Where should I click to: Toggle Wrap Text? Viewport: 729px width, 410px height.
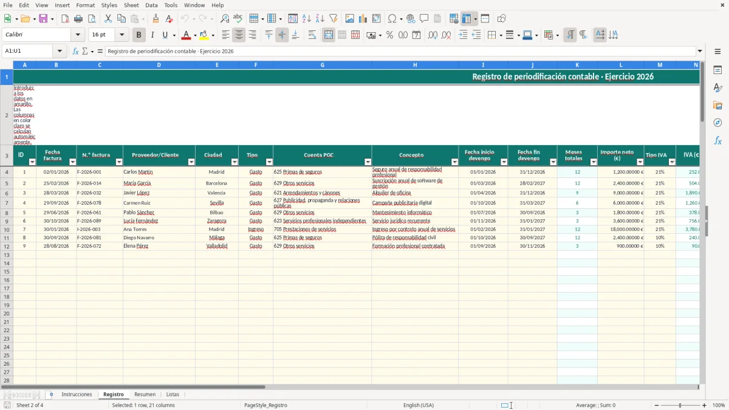tap(312, 35)
